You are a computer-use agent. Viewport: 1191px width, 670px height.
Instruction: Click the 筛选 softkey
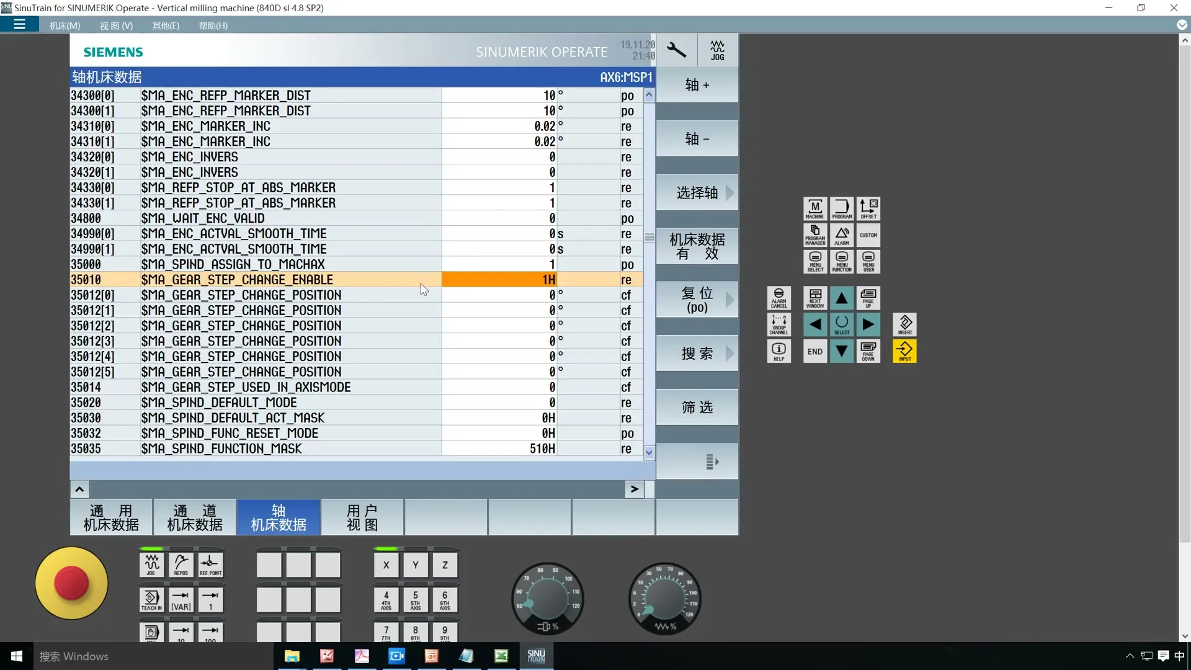point(697,408)
